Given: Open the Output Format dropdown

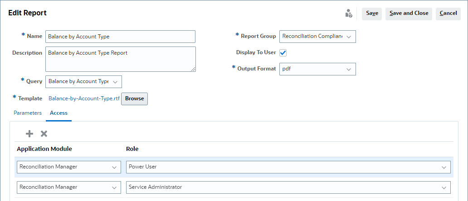Looking at the screenshot, I should point(348,69).
